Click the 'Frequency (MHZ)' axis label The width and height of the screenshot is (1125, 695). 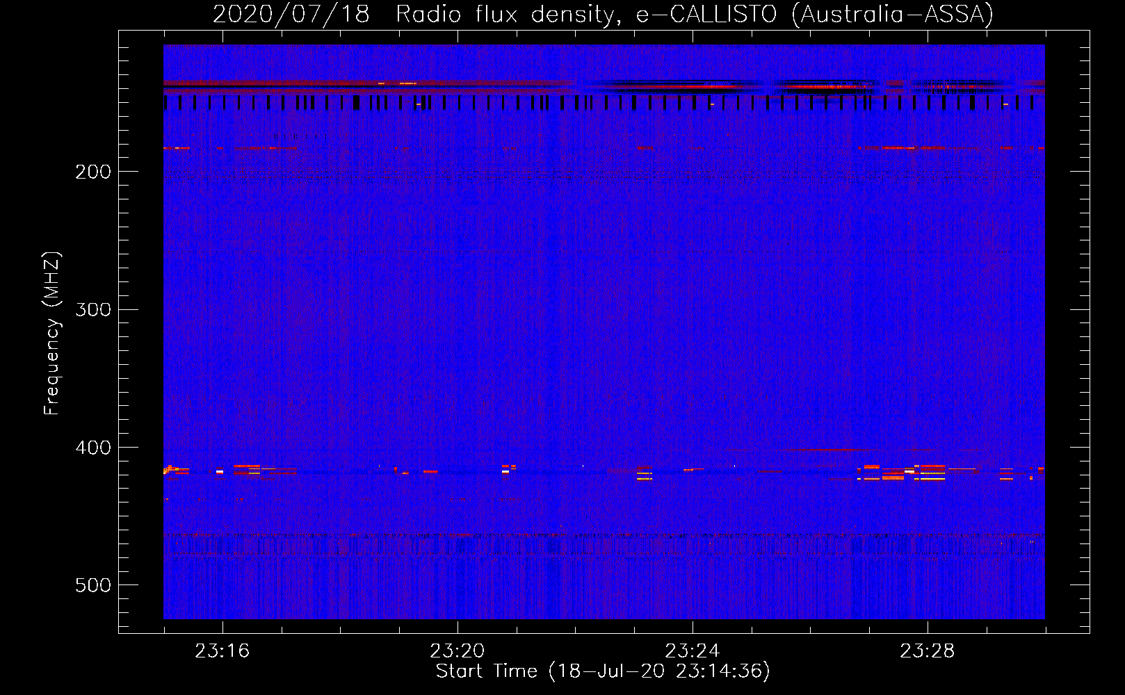pos(52,333)
